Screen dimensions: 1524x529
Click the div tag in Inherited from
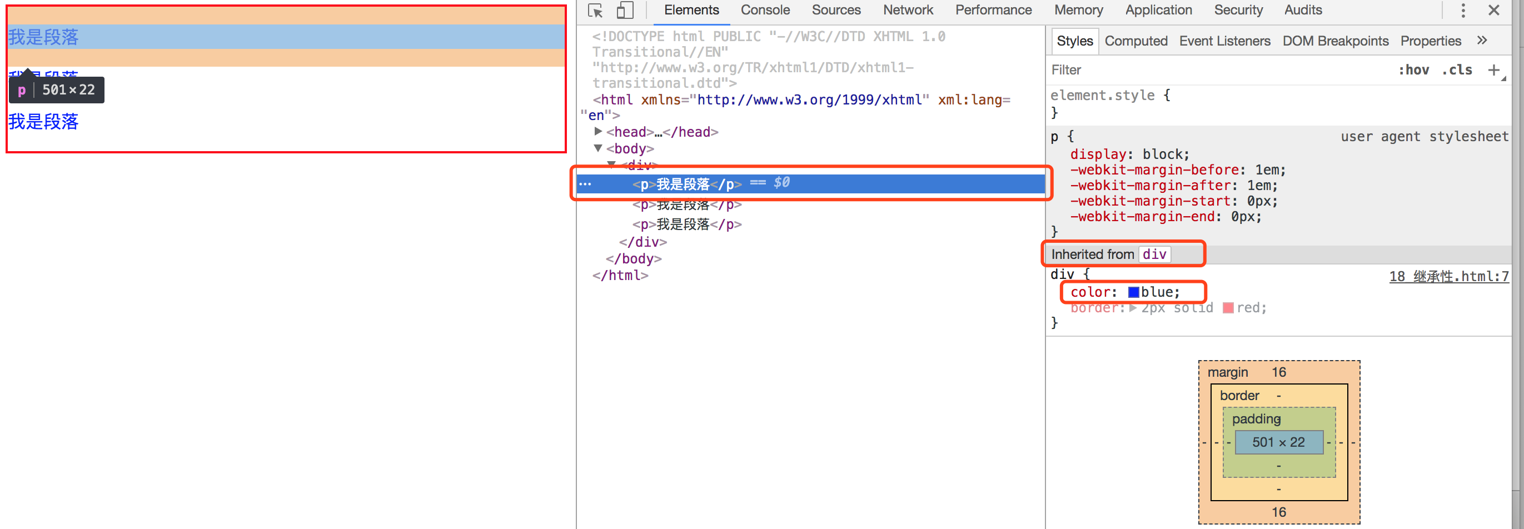tap(1154, 254)
